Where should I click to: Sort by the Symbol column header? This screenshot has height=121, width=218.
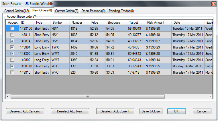pyautogui.click(x=60, y=23)
